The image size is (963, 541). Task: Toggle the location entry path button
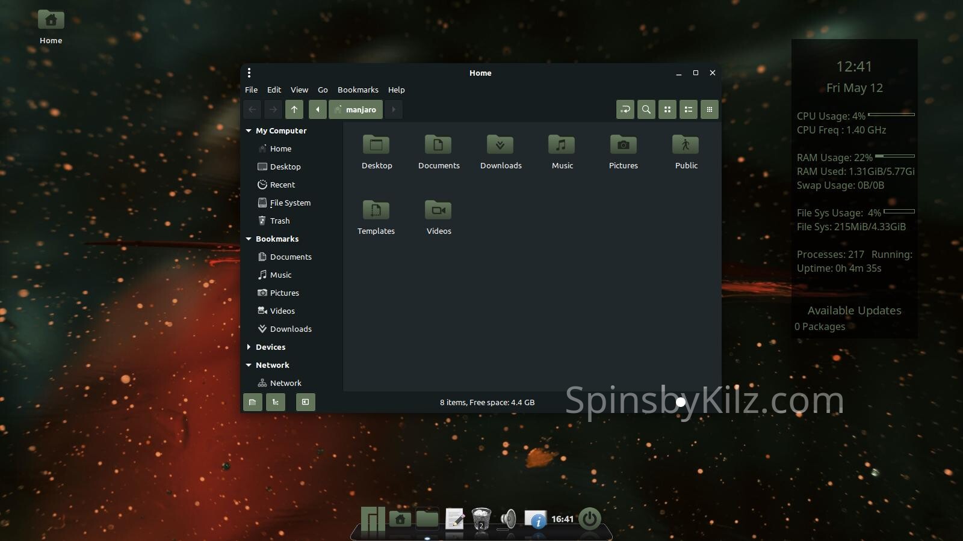[x=625, y=109]
